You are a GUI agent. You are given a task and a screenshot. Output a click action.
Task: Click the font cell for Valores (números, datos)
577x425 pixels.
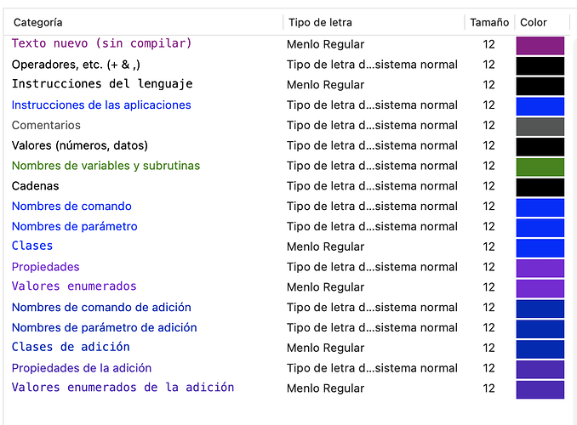point(372,145)
